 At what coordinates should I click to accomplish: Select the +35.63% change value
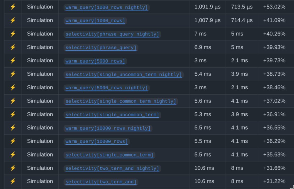tap(274, 155)
